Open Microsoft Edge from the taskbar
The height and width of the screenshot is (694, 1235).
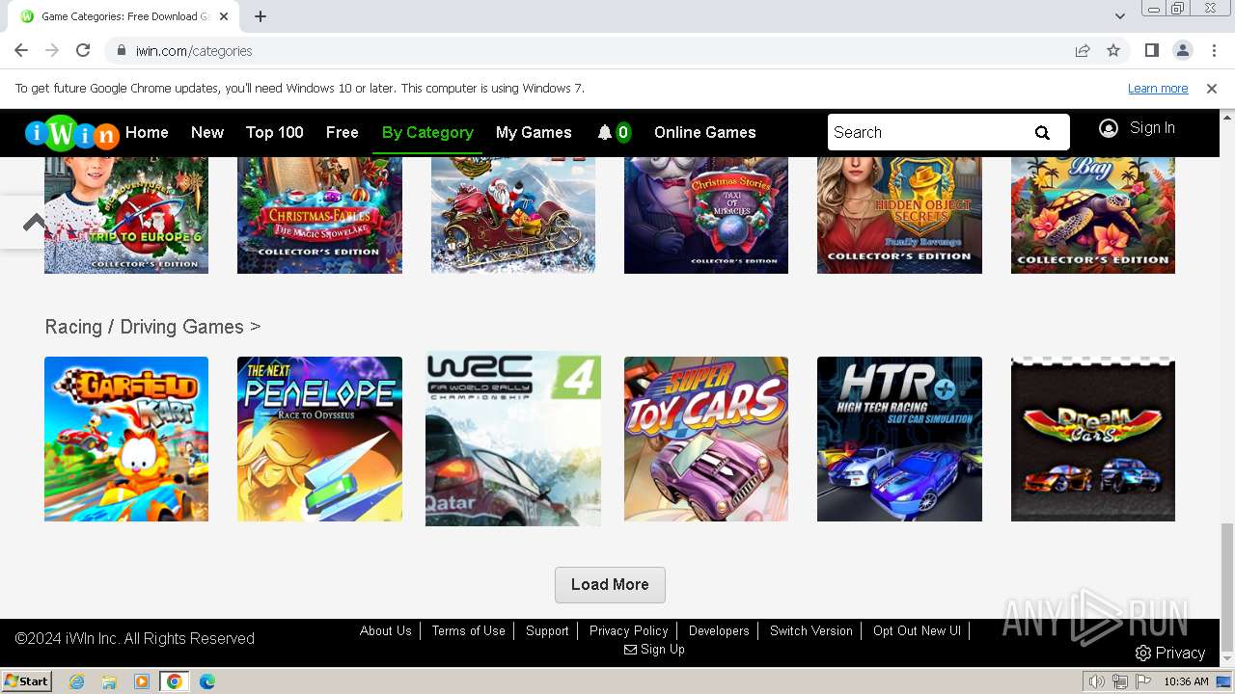pyautogui.click(x=206, y=681)
